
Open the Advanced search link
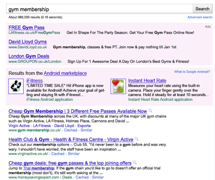pos(200,17)
